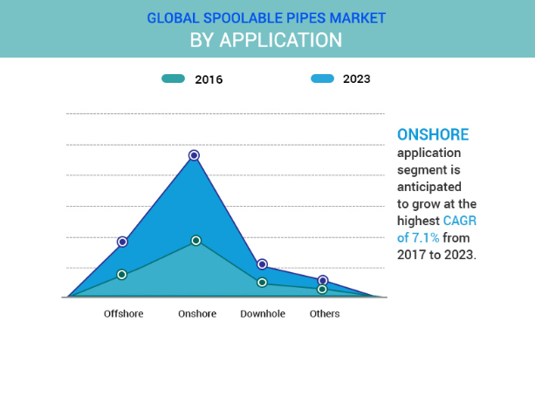The image size is (535, 403).
Task: Click the BY APPLICATION subtitle
Action: pyautogui.click(x=266, y=40)
